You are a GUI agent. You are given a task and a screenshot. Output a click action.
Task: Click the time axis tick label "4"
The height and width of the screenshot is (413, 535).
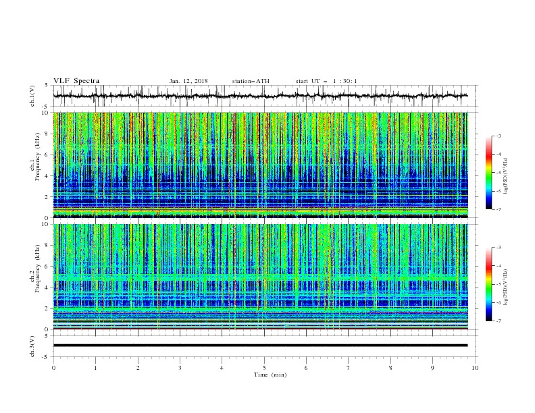pyautogui.click(x=222, y=368)
